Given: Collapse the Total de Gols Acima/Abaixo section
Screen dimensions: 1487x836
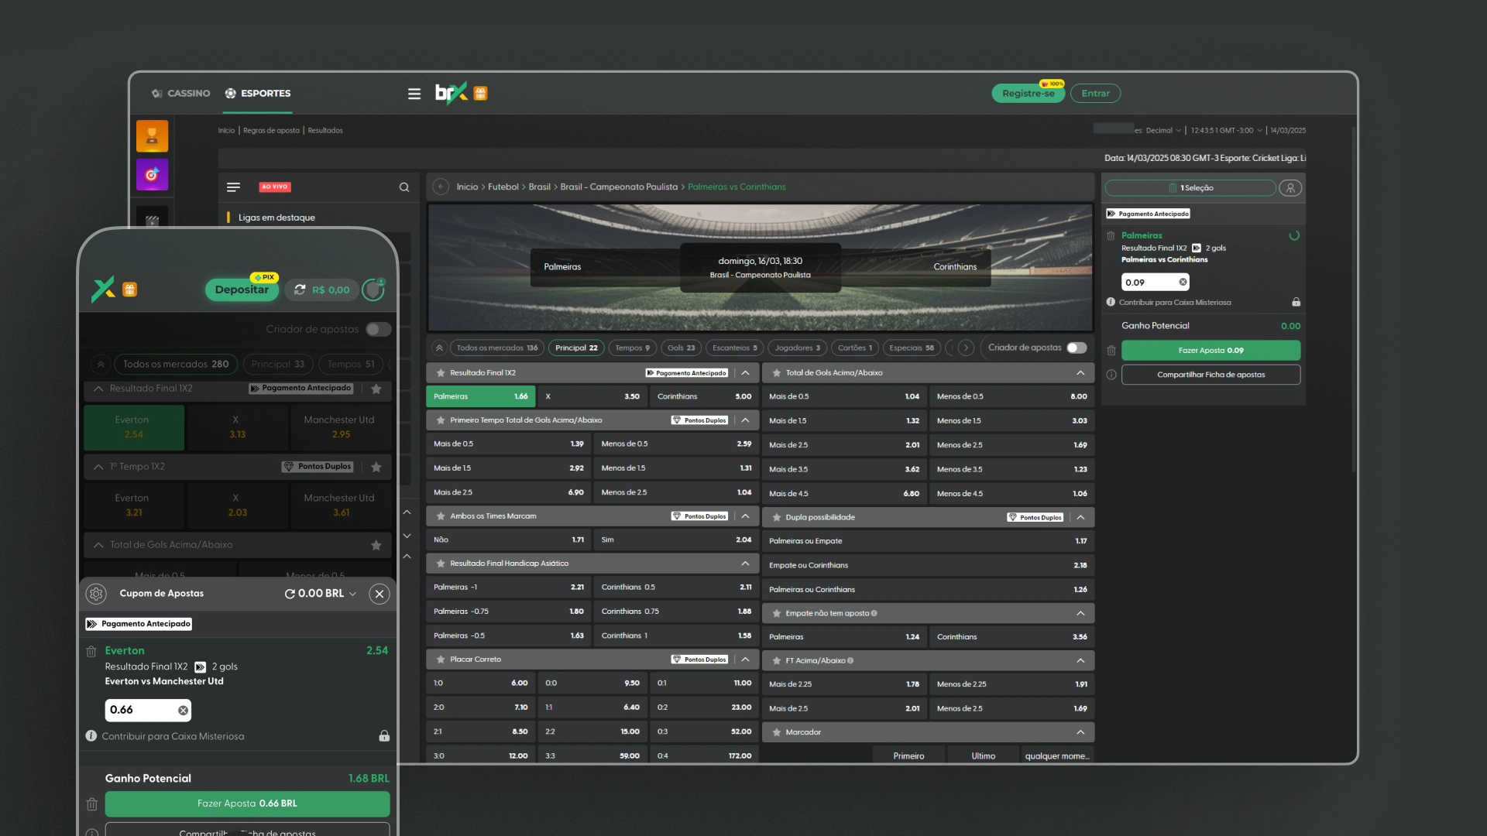Looking at the screenshot, I should click(1080, 373).
